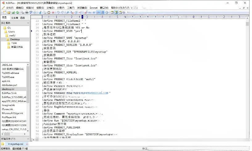Select the mefcl folder in tree

tap(10, 36)
